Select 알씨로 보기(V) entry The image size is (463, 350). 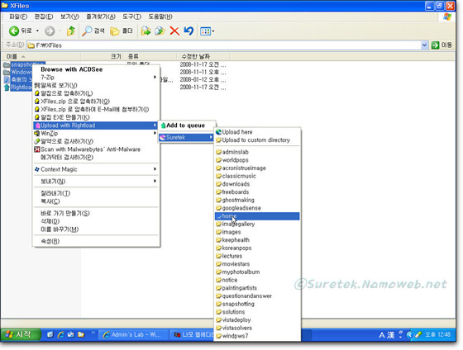tap(96, 85)
